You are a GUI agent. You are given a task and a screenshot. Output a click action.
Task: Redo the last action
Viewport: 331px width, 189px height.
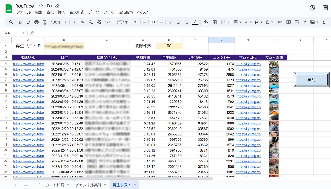coord(28,22)
